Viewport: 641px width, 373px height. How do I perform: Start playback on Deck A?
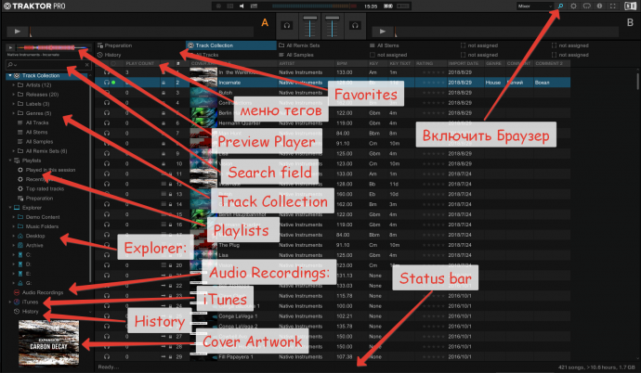(x=17, y=32)
